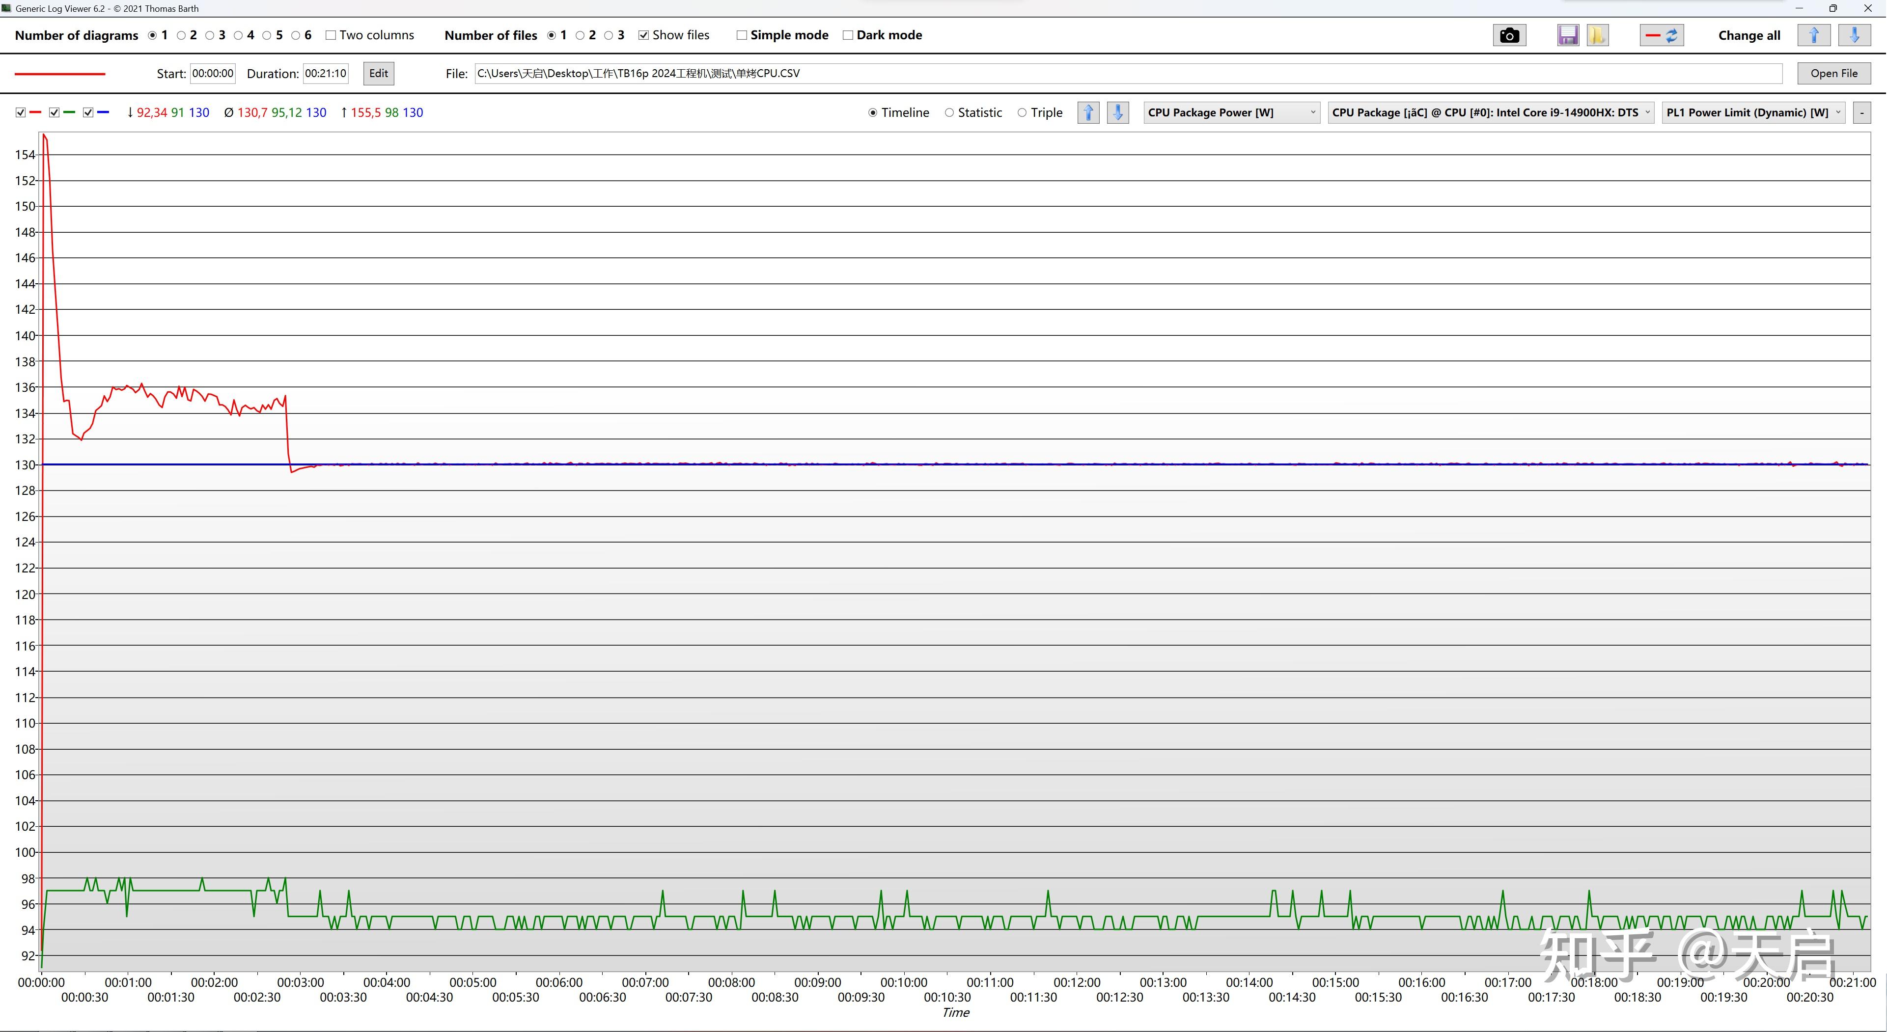This screenshot has height=1032, width=1887.
Task: Click the Duration input field
Action: pyautogui.click(x=325, y=73)
